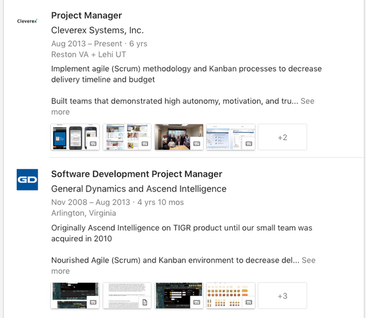Screen dimensions: 366x318
Task: Open Cleverex Systems, Inc. company name
Action: (97, 30)
